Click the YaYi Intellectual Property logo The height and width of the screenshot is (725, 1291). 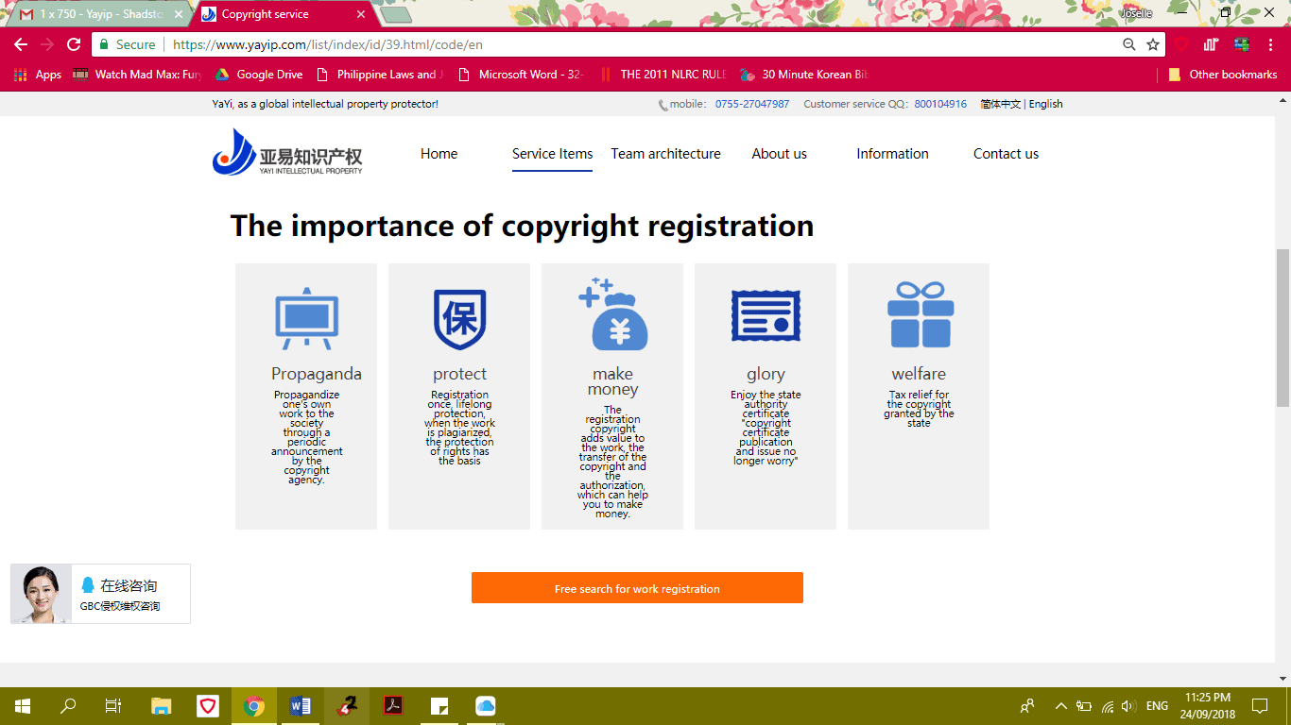(x=287, y=154)
